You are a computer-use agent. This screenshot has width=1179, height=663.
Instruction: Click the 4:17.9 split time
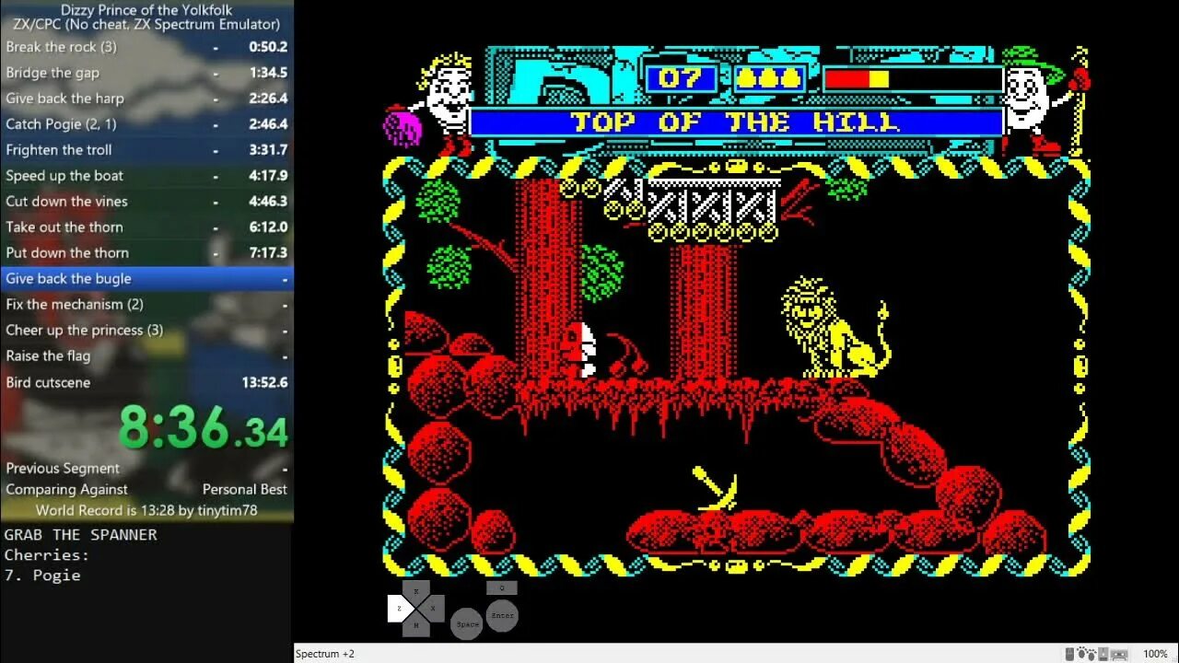click(x=268, y=175)
